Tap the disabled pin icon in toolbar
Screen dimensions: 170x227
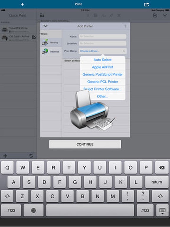pyautogui.click(x=111, y=15)
